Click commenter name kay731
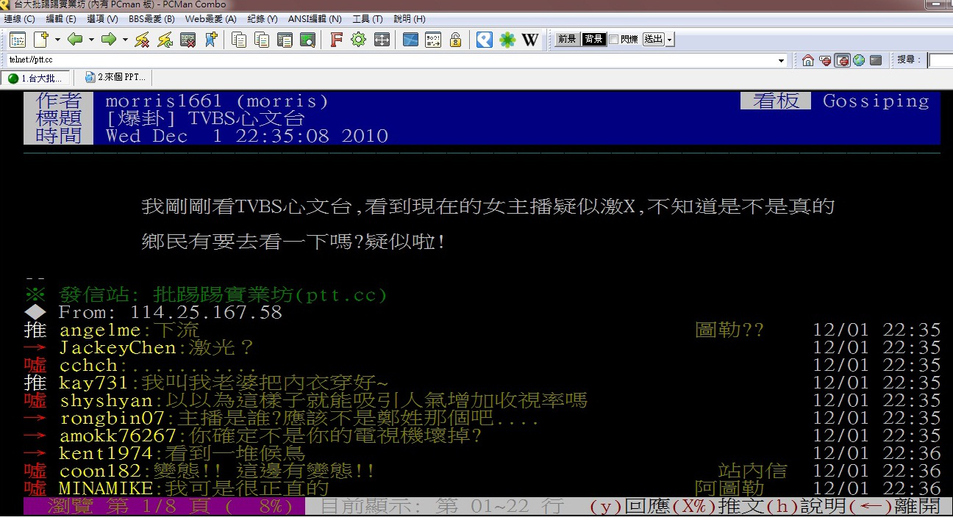 tap(94, 383)
